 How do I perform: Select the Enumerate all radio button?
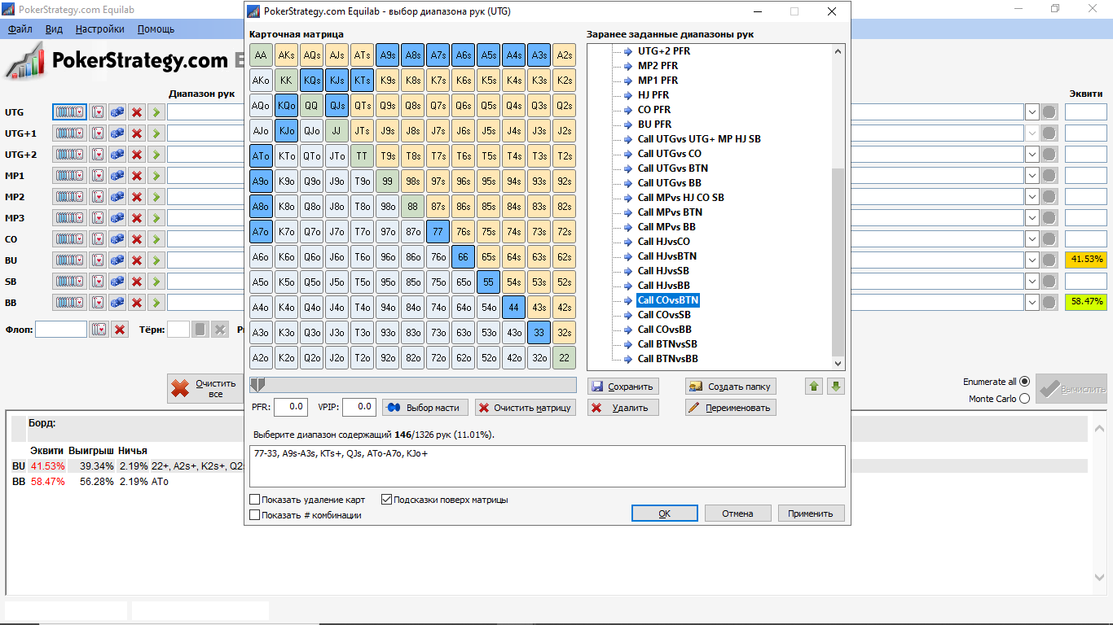point(1024,381)
